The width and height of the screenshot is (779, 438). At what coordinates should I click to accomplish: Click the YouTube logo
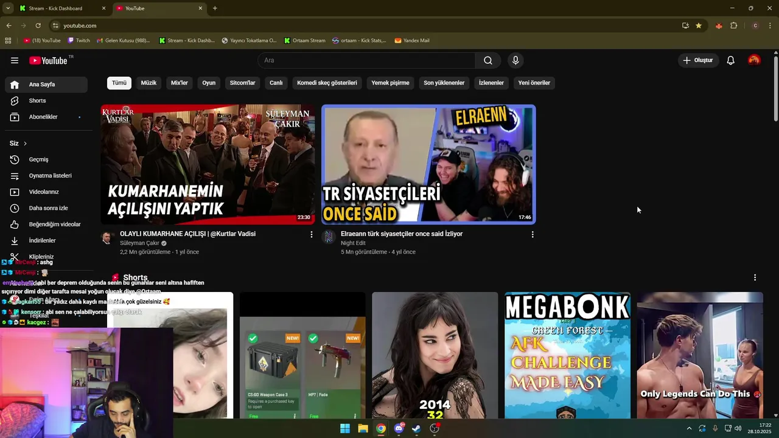(x=49, y=60)
